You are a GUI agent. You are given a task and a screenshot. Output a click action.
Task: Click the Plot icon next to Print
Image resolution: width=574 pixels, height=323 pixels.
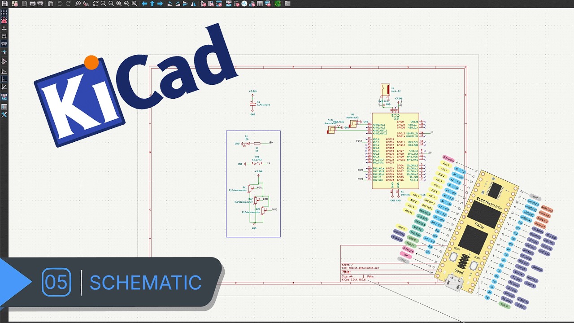pos(40,4)
